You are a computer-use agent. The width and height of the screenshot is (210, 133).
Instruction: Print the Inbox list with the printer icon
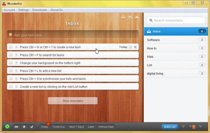pos(123,17)
